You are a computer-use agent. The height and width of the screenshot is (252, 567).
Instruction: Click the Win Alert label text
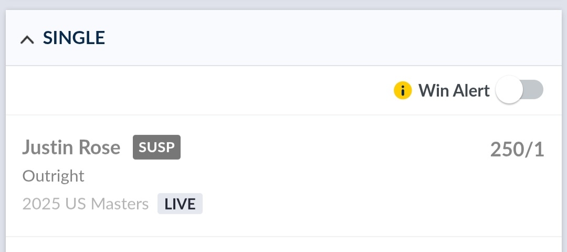point(454,91)
